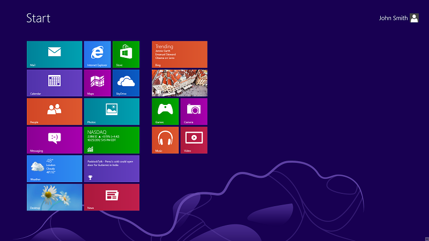Open the Calendar tile
Screen dimensions: 429x241
click(x=55, y=83)
